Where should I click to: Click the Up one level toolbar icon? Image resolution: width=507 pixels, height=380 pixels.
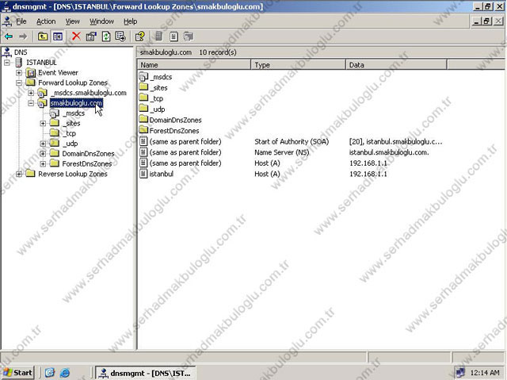coord(43,36)
